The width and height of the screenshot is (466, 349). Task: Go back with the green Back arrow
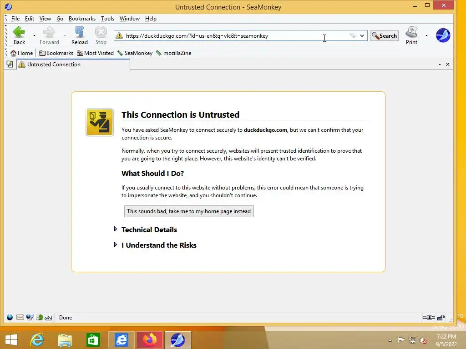[x=19, y=35]
